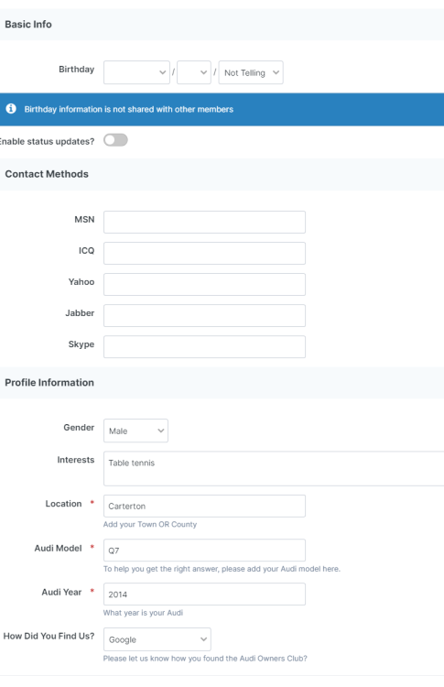This screenshot has height=687, width=444.
Task: Click the 'How Did You Find Us?' label
Action: coord(49,636)
